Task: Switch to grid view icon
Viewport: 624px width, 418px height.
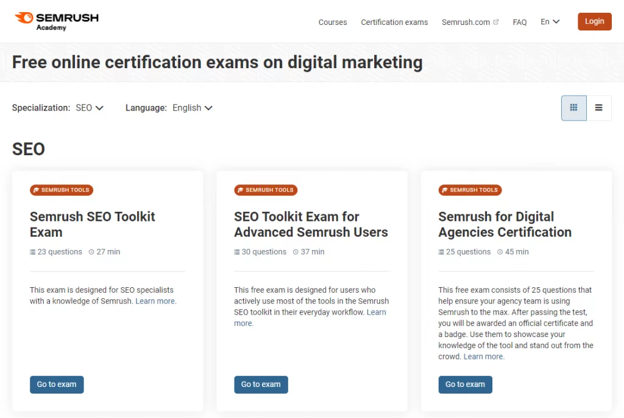Action: coord(573,108)
